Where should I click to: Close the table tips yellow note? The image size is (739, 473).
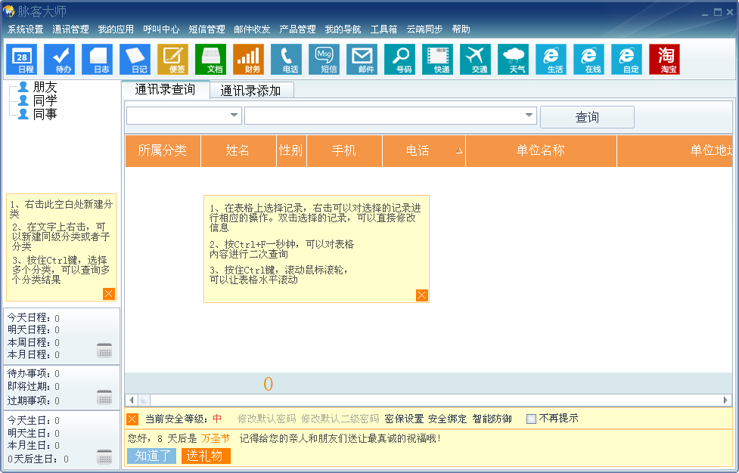pyautogui.click(x=422, y=295)
